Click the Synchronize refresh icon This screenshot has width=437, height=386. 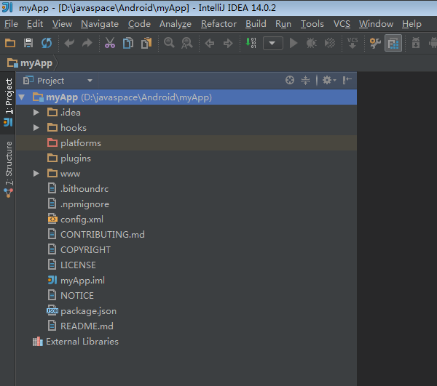click(47, 43)
